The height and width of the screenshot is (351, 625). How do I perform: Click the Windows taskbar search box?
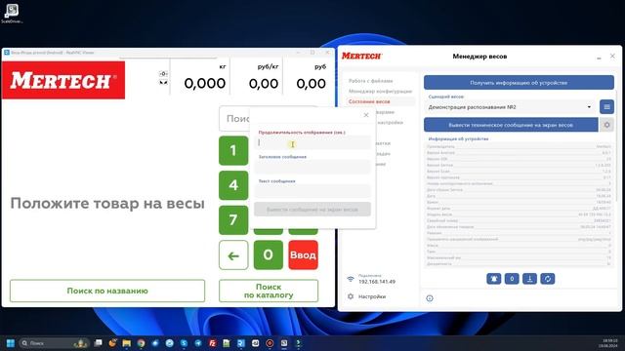[54, 343]
